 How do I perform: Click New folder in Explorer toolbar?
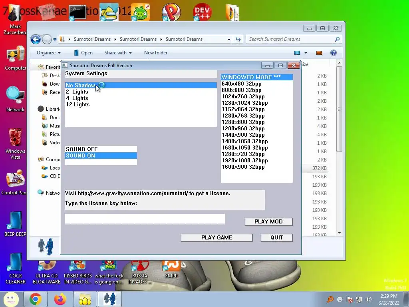click(x=156, y=53)
